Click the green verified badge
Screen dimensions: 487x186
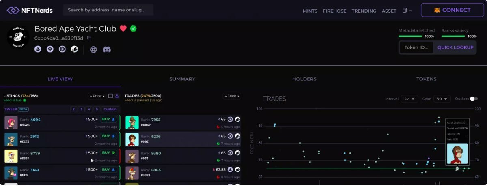pyautogui.click(x=133, y=29)
